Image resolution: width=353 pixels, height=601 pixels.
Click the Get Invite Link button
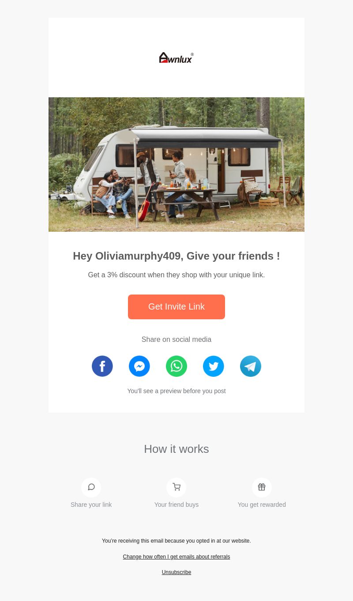click(x=176, y=307)
